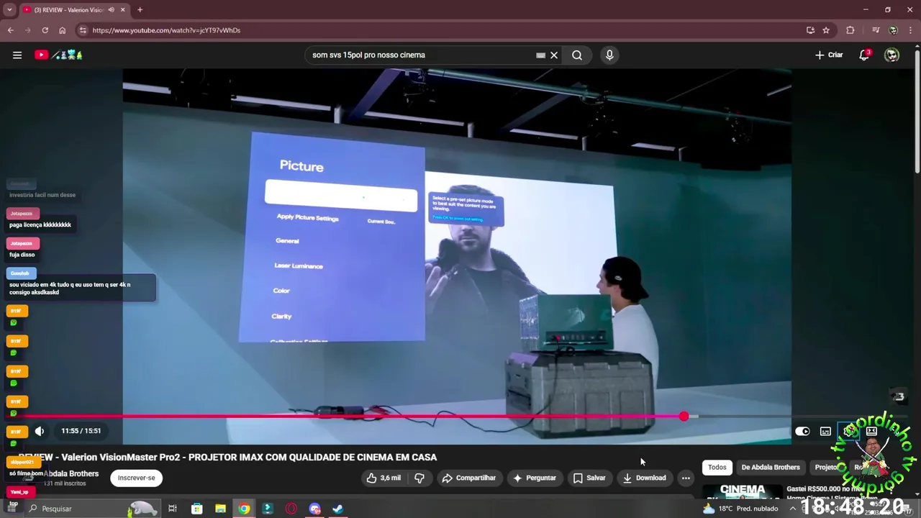Save video with Salvar button

[x=589, y=478]
